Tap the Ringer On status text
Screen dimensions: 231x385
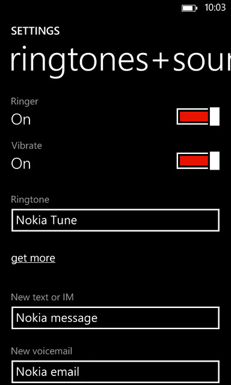21,120
